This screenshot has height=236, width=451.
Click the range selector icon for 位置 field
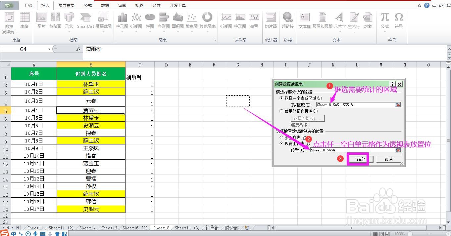tap(398, 150)
